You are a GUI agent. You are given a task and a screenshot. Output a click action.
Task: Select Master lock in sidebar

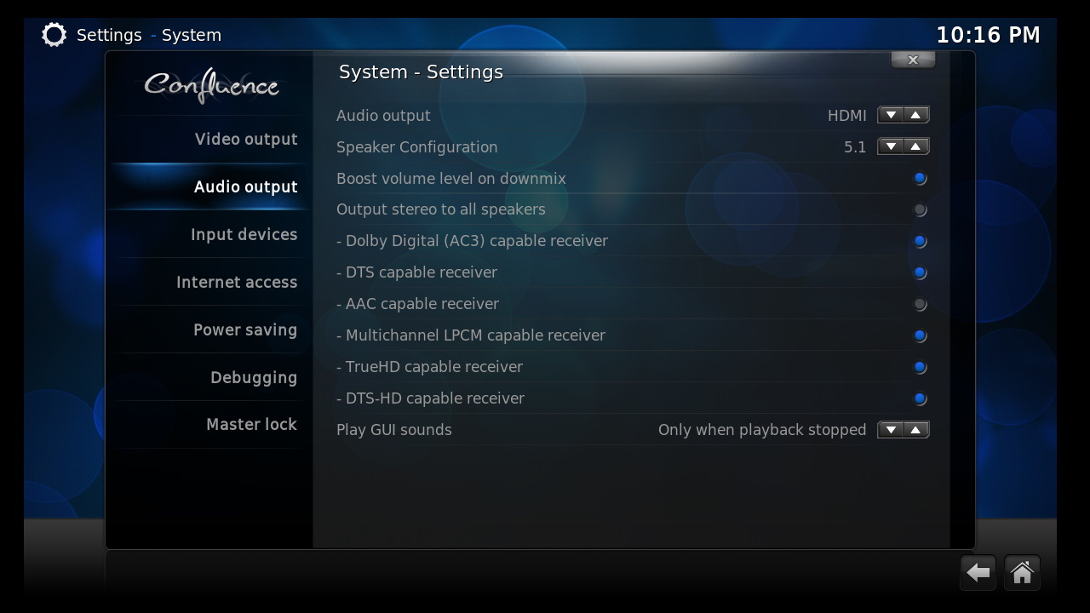[251, 424]
